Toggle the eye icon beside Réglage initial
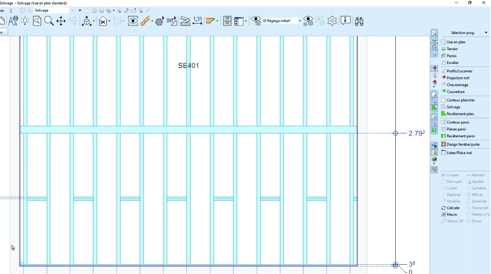The width and height of the screenshot is (491, 274). [x=256, y=21]
